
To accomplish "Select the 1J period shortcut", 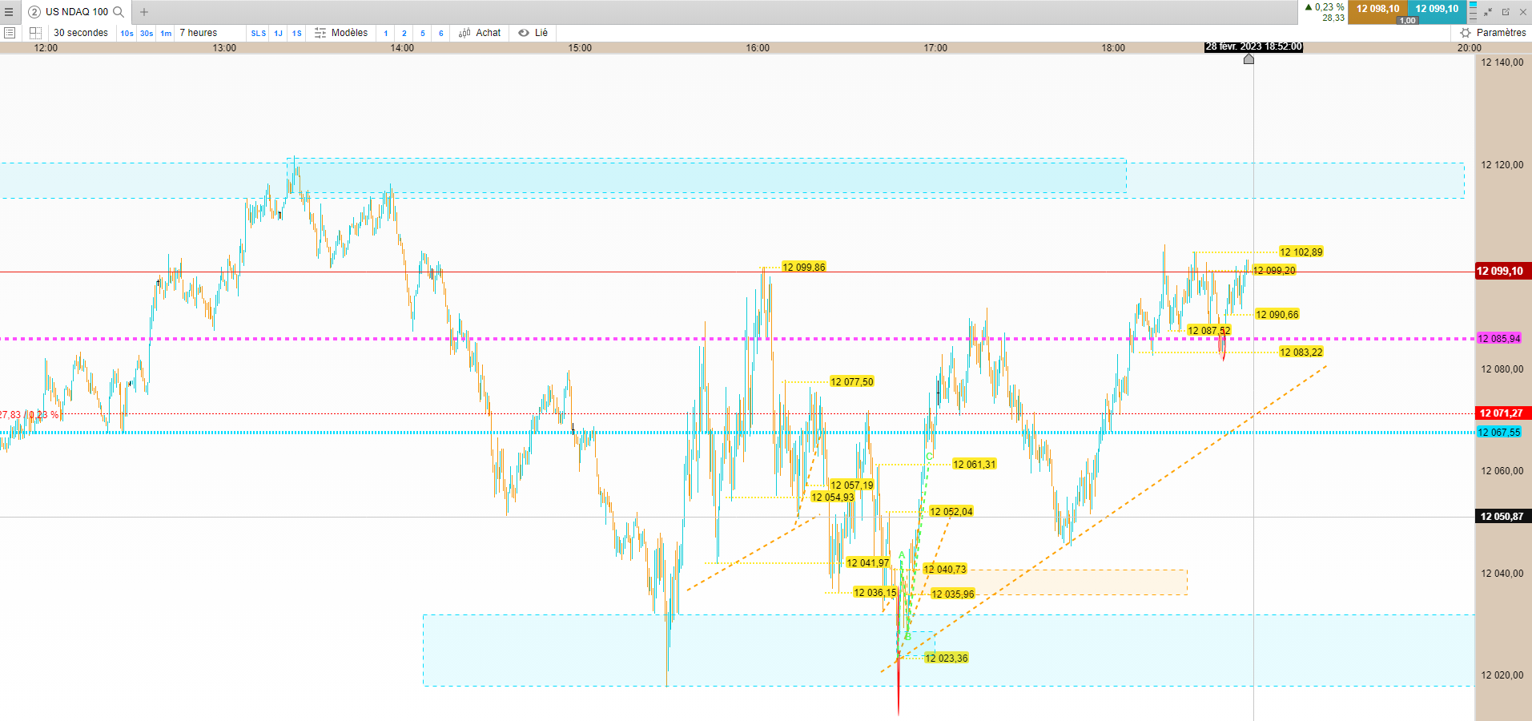I will [279, 34].
